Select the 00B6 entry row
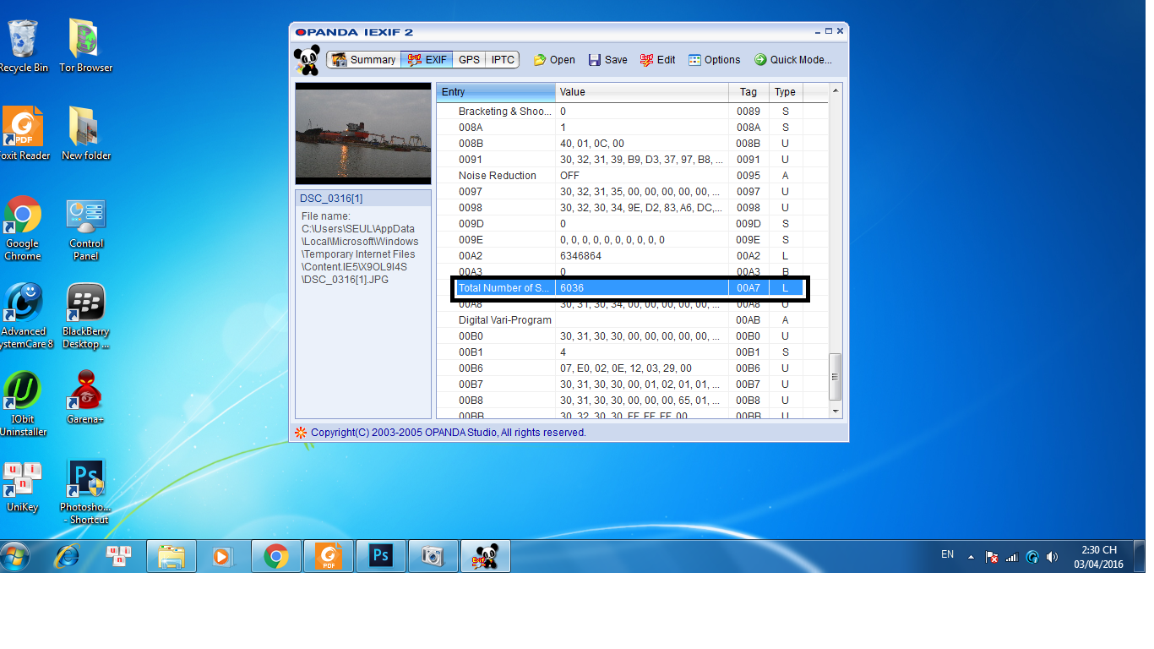This screenshot has height=649, width=1154. (632, 368)
